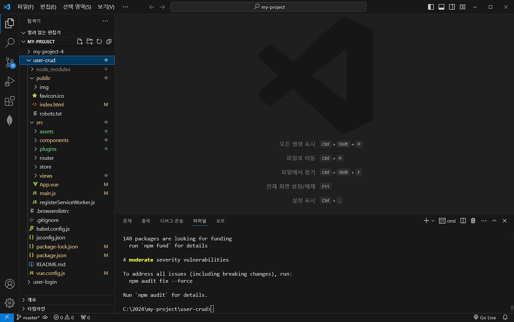Toggle the bottom panel layout icon
Viewport: 514px width, 322px height.
(x=441, y=7)
